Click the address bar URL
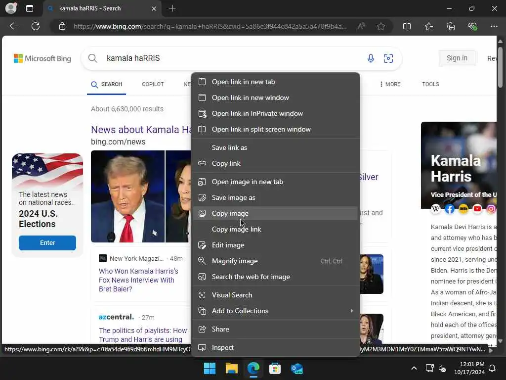The image size is (506, 380). (210, 26)
